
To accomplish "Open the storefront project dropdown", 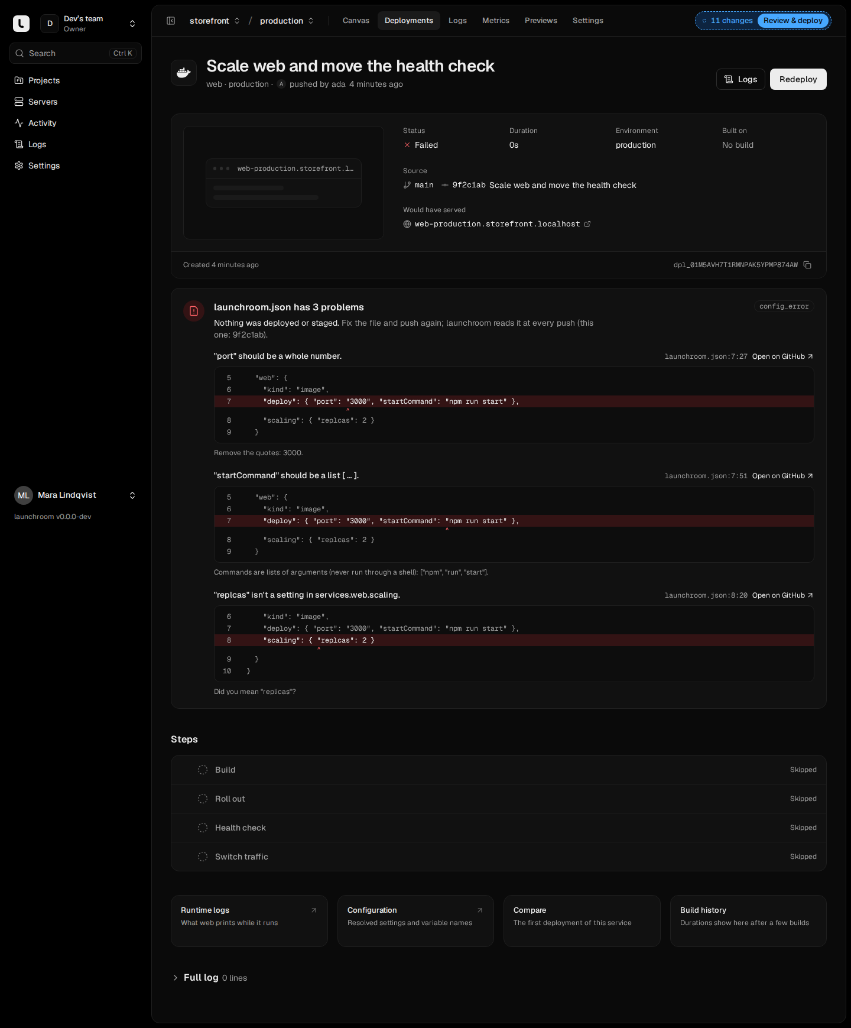I will click(215, 21).
